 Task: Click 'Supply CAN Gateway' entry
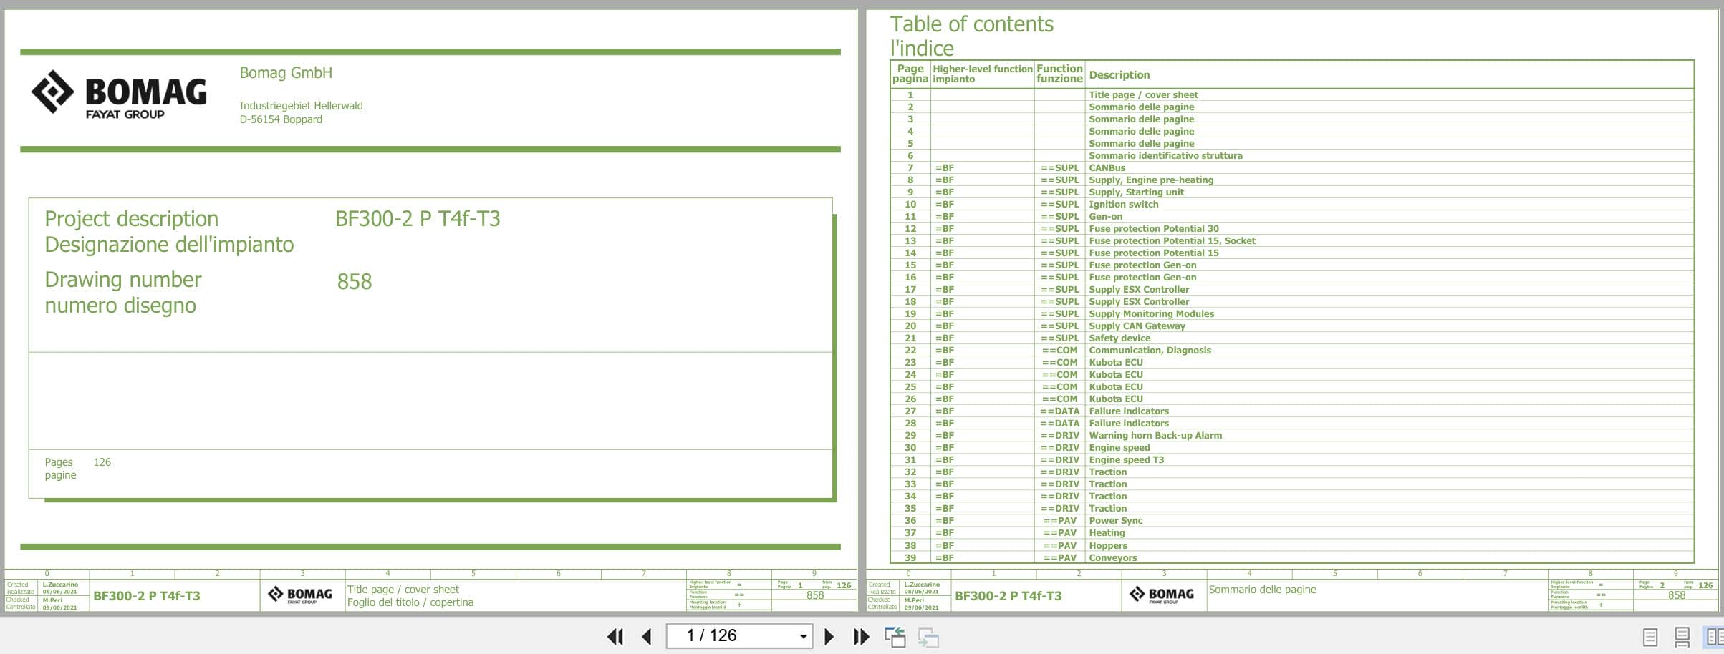coord(1137,326)
